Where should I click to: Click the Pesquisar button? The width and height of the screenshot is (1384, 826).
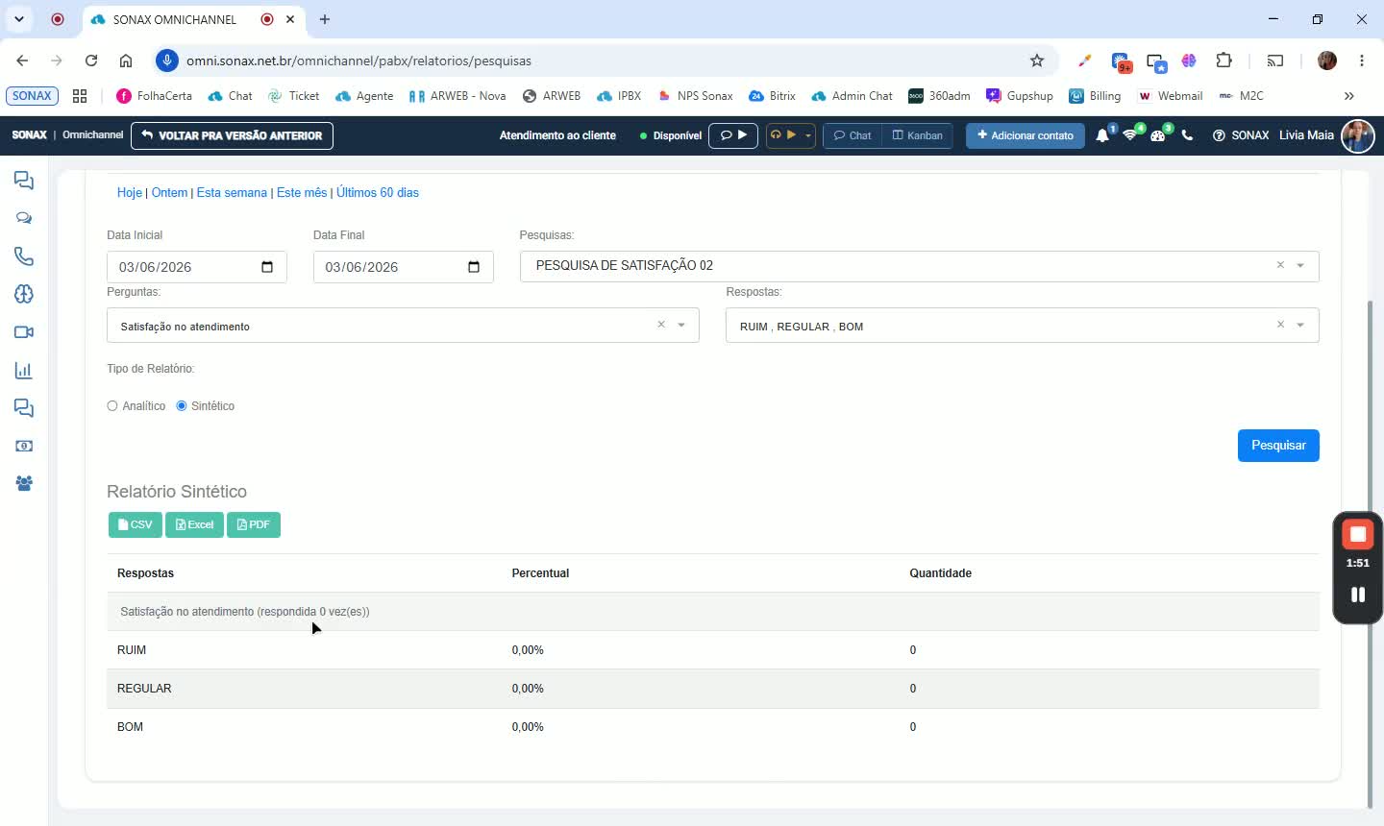(x=1278, y=446)
